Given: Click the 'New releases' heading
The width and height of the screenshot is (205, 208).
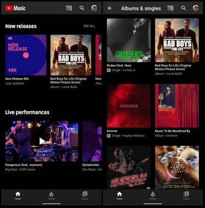Looking at the screenshot, I should (x=21, y=26).
